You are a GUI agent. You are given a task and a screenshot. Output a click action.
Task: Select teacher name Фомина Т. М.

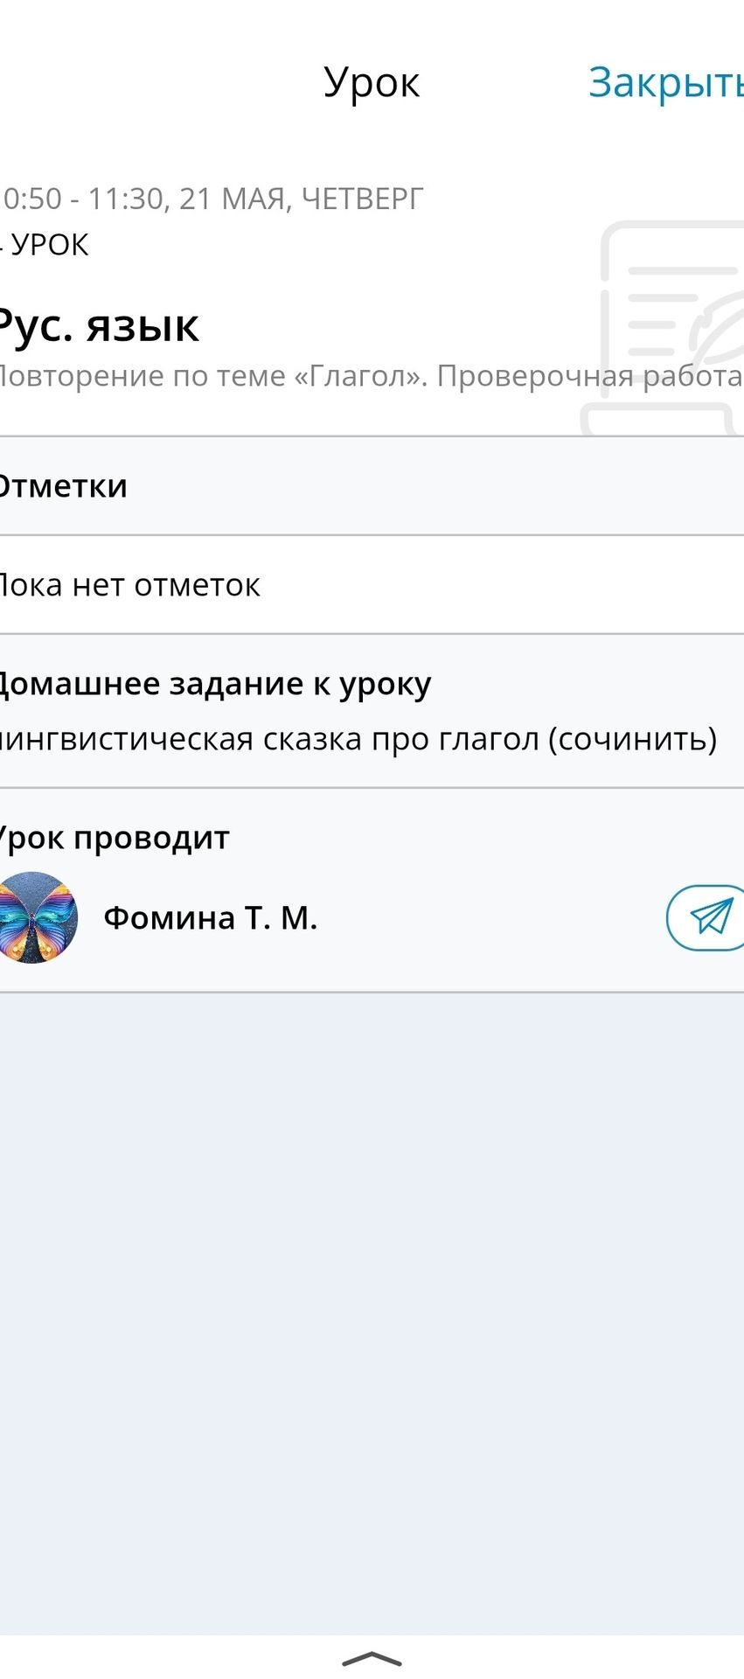[210, 918]
